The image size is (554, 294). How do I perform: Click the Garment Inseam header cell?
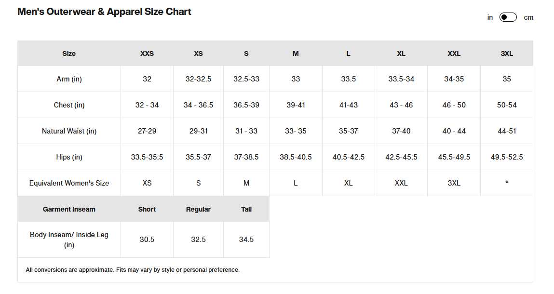coord(69,209)
